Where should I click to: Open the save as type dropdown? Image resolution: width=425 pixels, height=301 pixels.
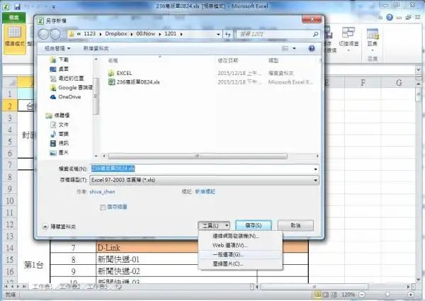pos(314,181)
